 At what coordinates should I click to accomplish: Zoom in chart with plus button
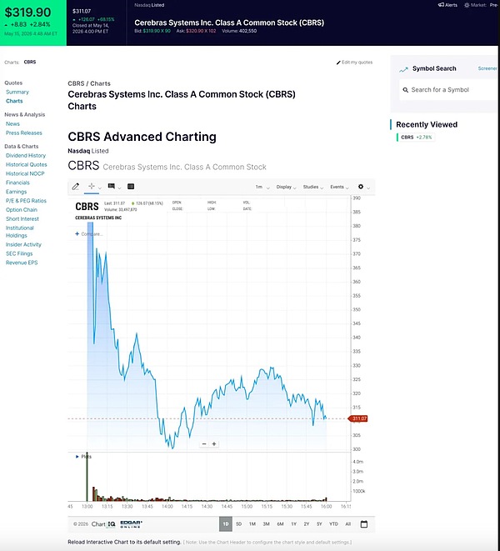click(x=214, y=443)
